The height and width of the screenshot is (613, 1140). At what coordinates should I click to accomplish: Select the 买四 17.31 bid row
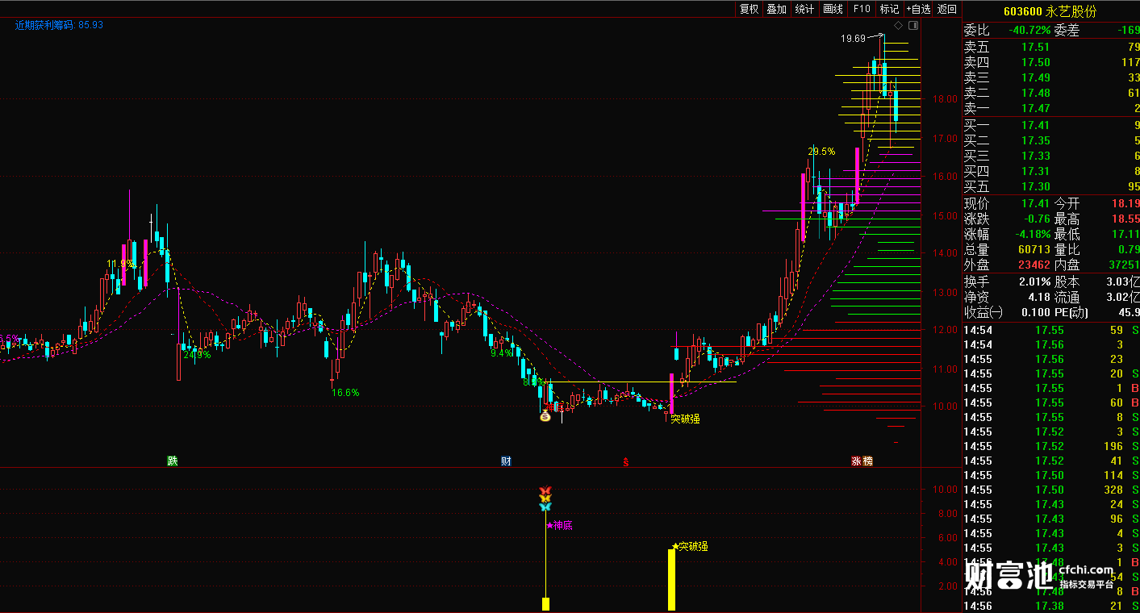(1051, 171)
